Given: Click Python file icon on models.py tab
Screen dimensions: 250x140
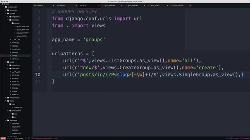Looking at the screenshot, I should coord(35,5).
